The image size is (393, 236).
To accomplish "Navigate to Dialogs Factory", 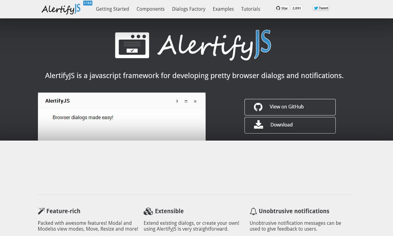I will point(189,9).
